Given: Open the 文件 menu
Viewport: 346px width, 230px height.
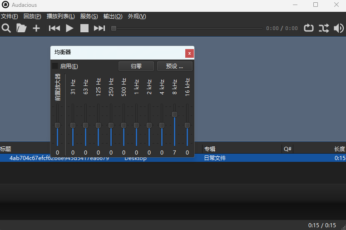Looking at the screenshot, I should (x=10, y=16).
